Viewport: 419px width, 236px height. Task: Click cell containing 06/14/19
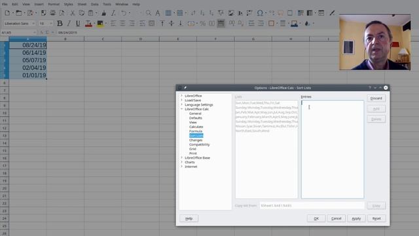[27, 52]
